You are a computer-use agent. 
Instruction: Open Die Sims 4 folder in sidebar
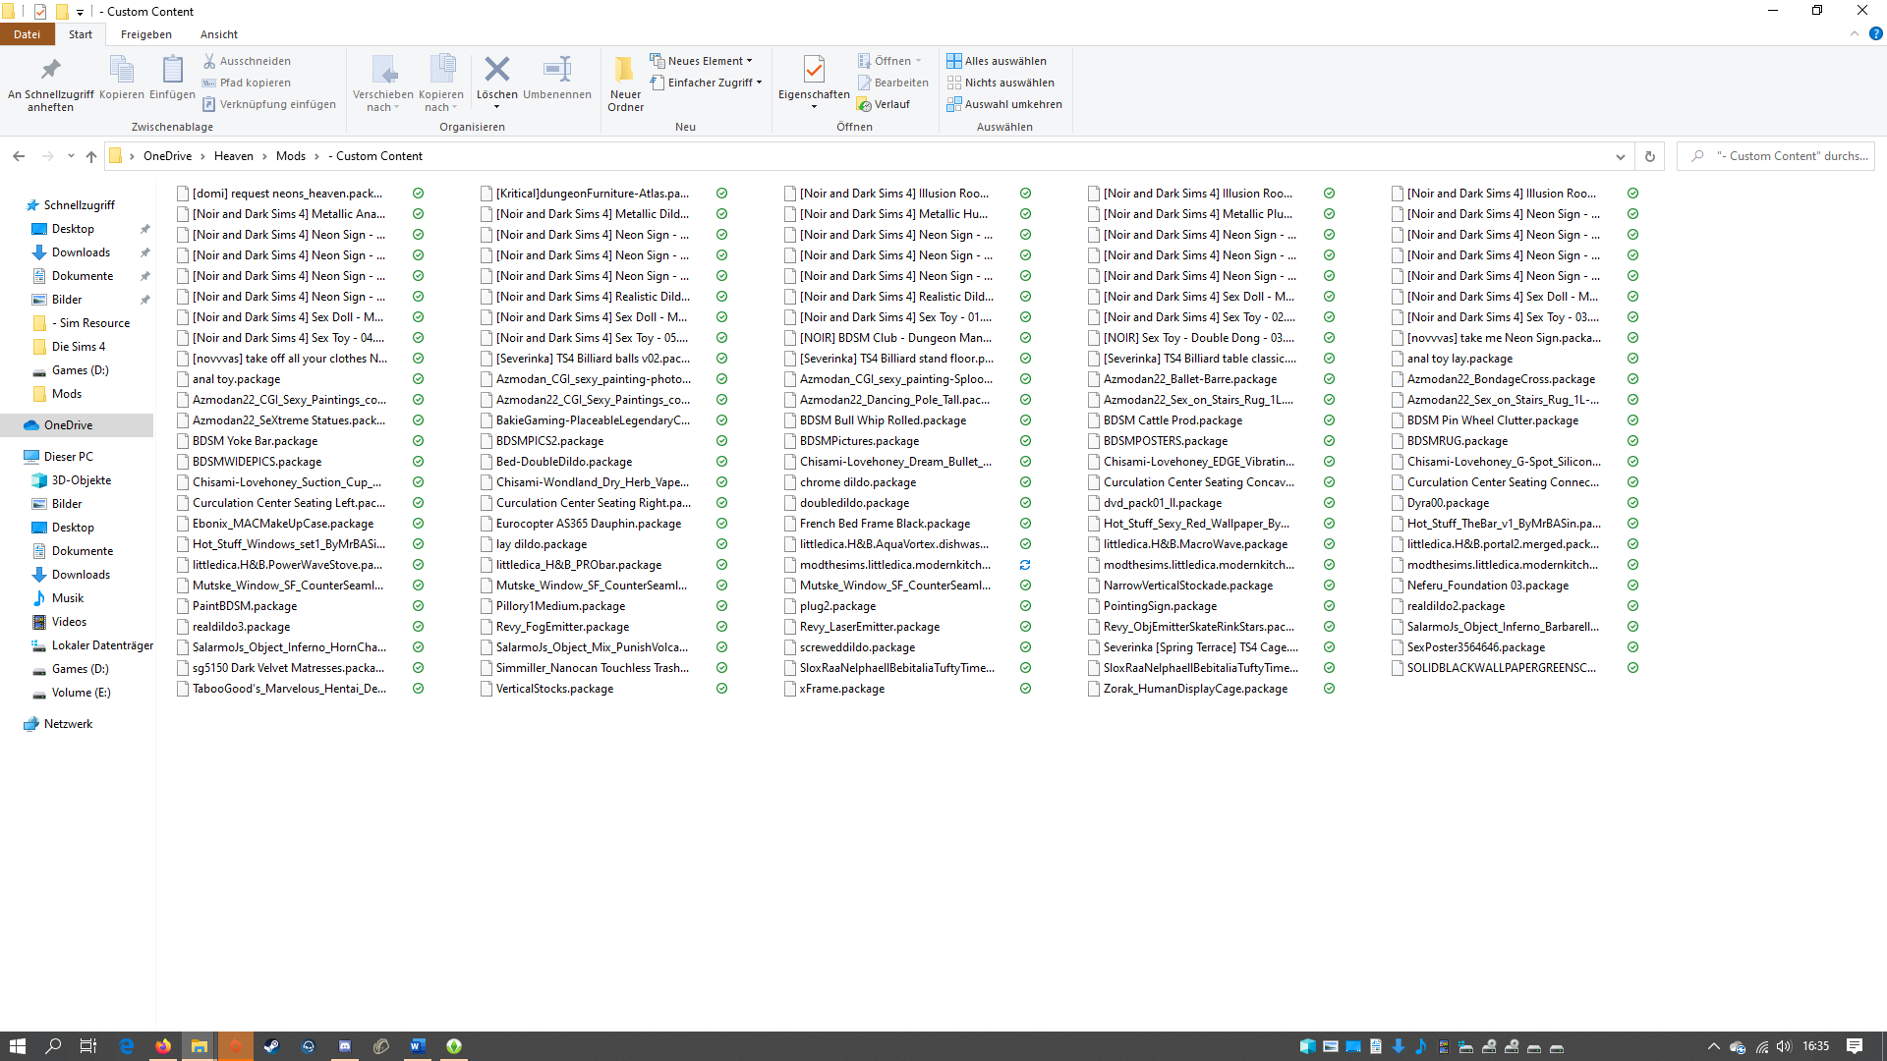pos(78,347)
